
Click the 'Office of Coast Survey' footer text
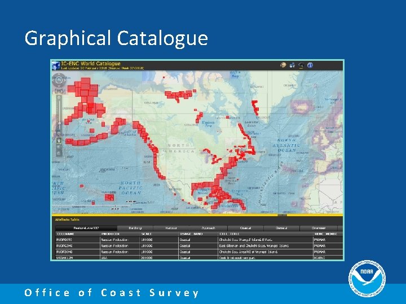pyautogui.click(x=112, y=293)
